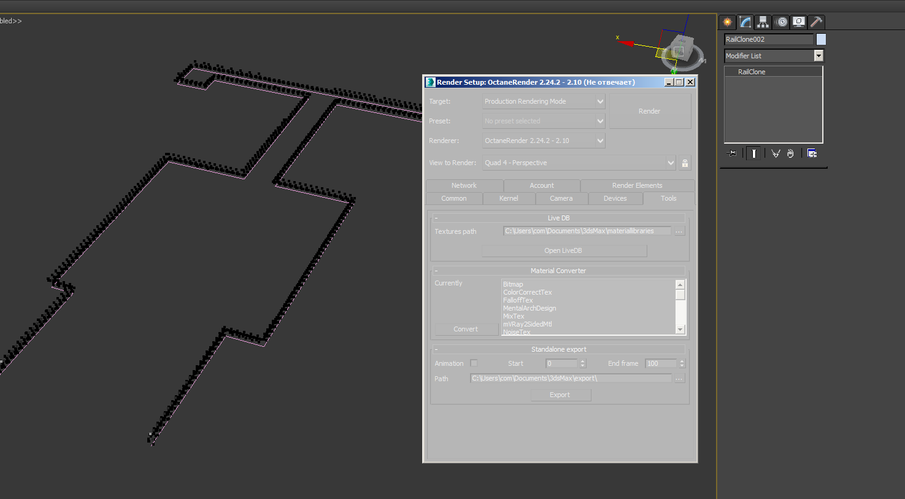This screenshot has width=905, height=499.
Task: Open the Preset dropdown
Action: point(544,121)
